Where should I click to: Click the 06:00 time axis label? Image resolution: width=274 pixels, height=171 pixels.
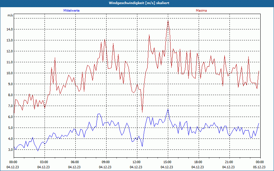click(75, 162)
